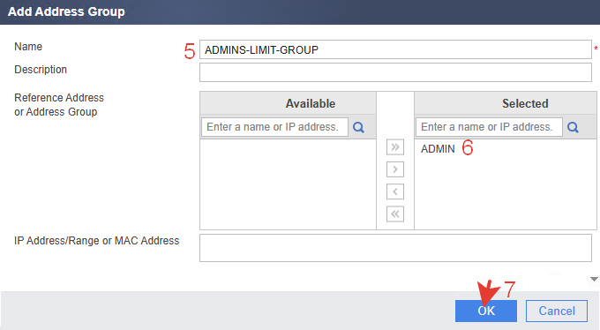Focus the Description text field
The width and height of the screenshot is (600, 330).
pos(395,72)
